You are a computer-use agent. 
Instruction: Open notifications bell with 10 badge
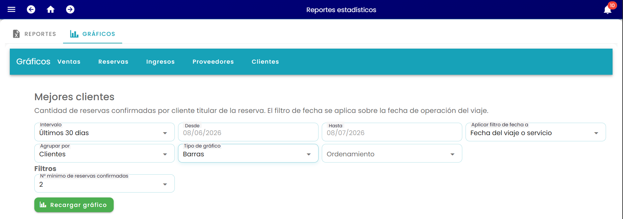click(608, 9)
